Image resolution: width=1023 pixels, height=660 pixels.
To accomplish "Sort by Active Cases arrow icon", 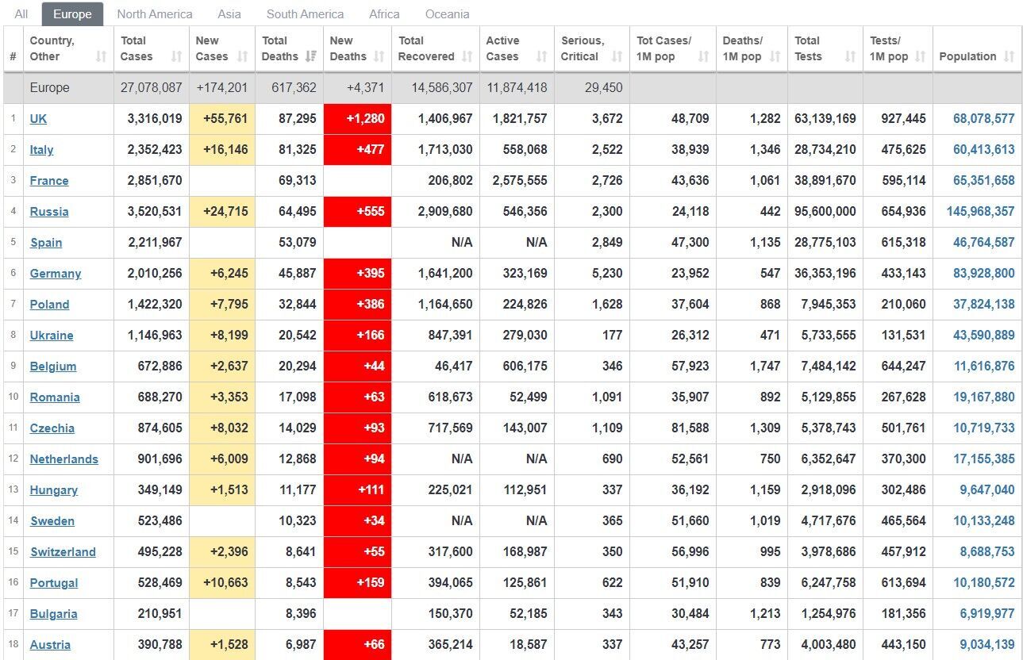I will [541, 56].
